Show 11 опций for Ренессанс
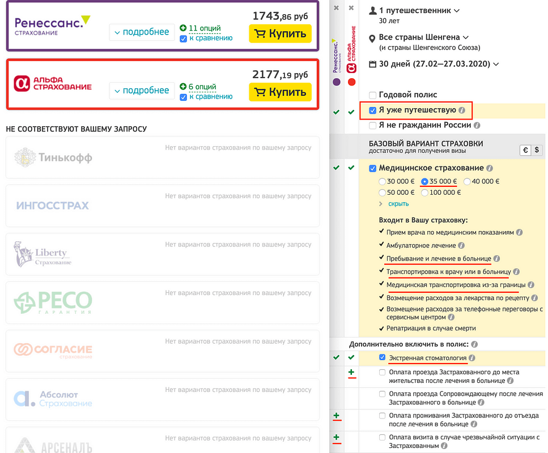 point(205,28)
